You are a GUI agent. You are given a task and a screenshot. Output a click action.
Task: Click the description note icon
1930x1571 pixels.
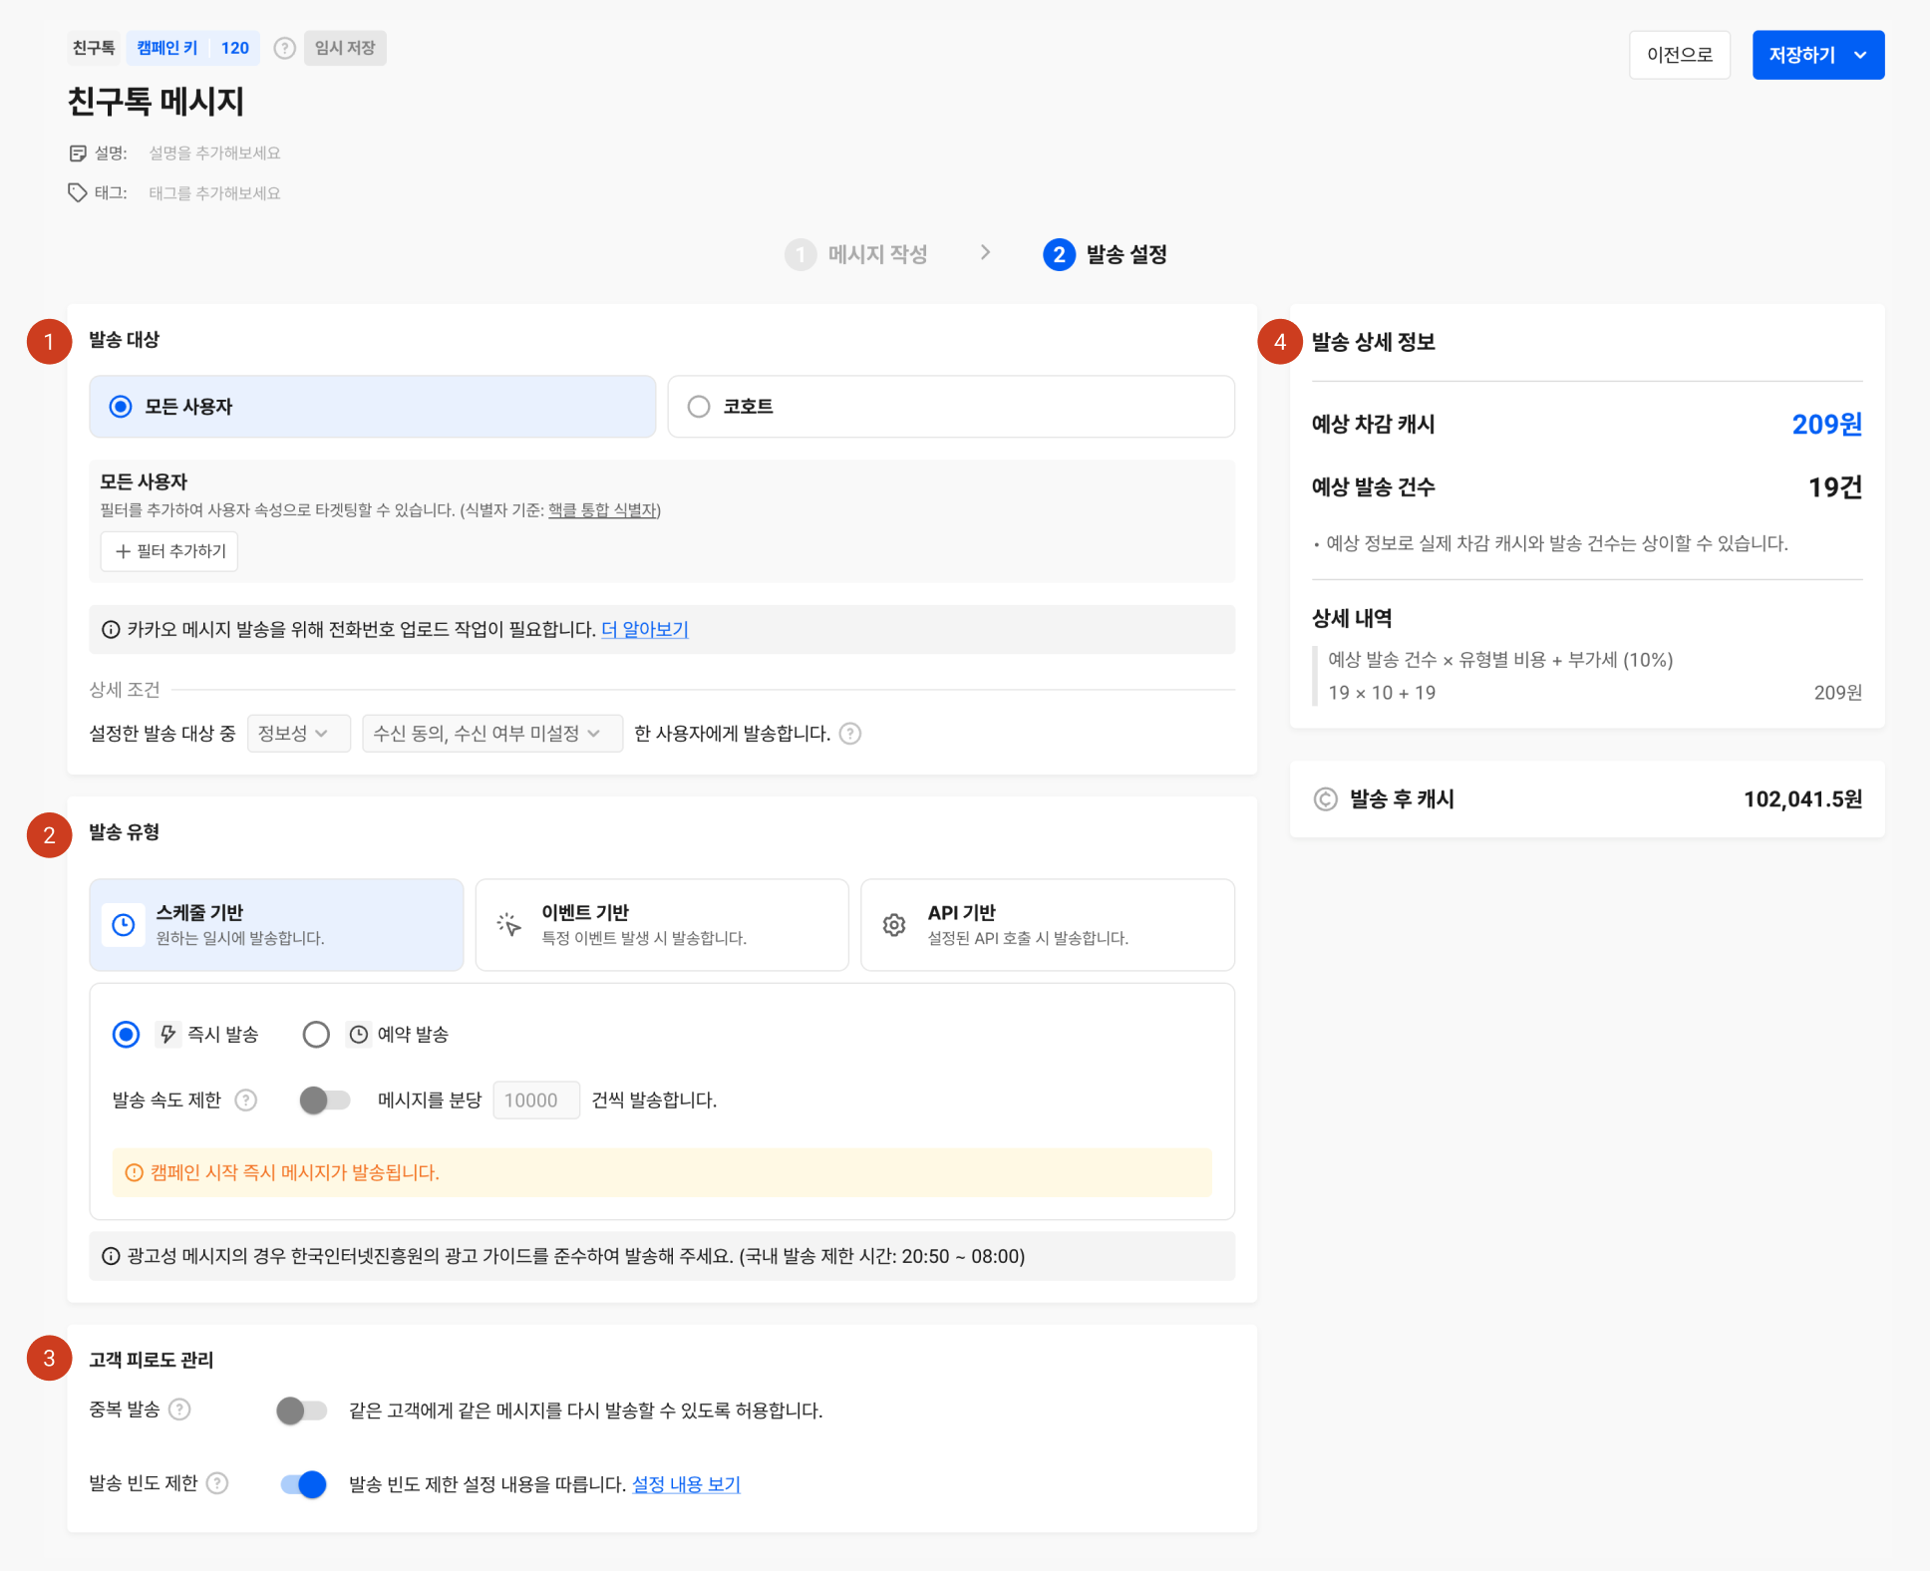pyautogui.click(x=78, y=153)
